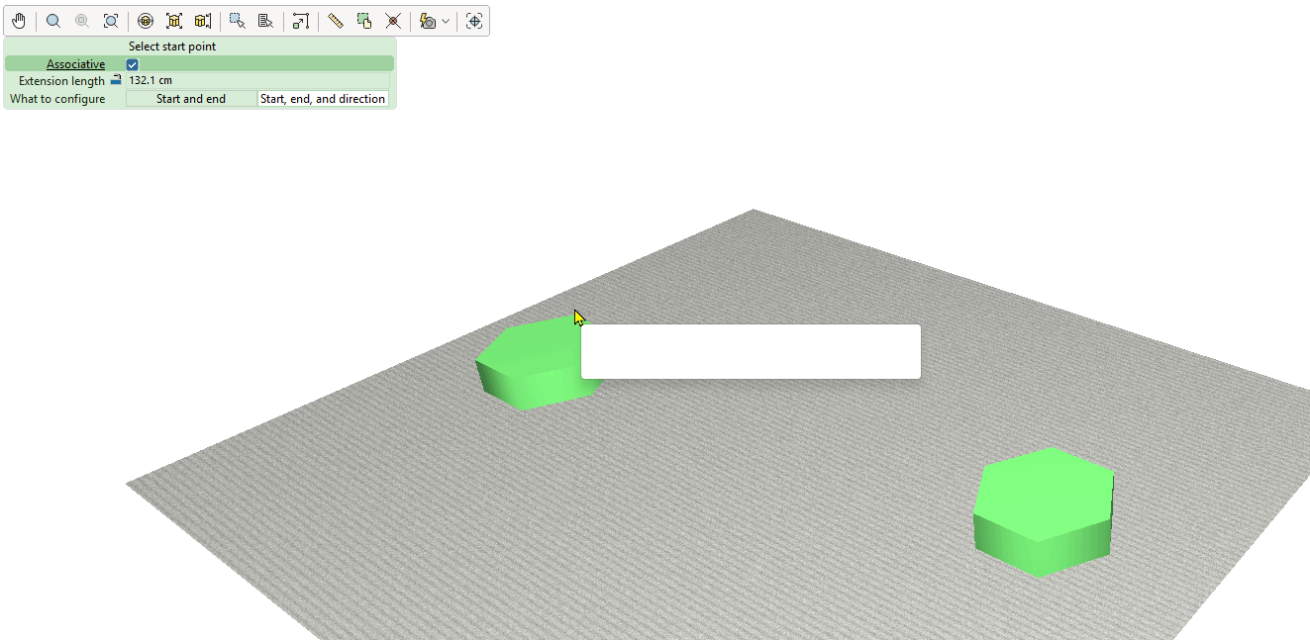
Task: Click the zoom to fit icon
Action: [x=111, y=21]
